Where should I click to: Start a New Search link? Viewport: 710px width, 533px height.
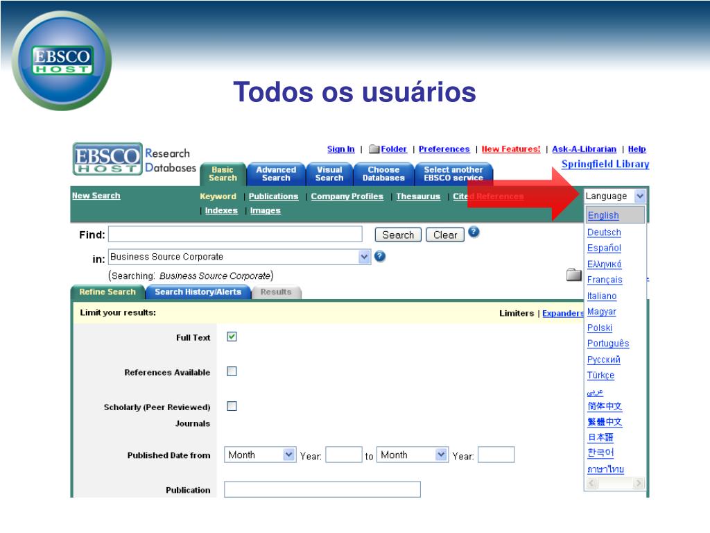[96, 196]
